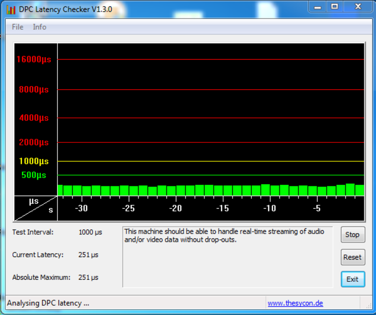
Task: Open the www.thesycon.de link
Action: pyautogui.click(x=295, y=303)
